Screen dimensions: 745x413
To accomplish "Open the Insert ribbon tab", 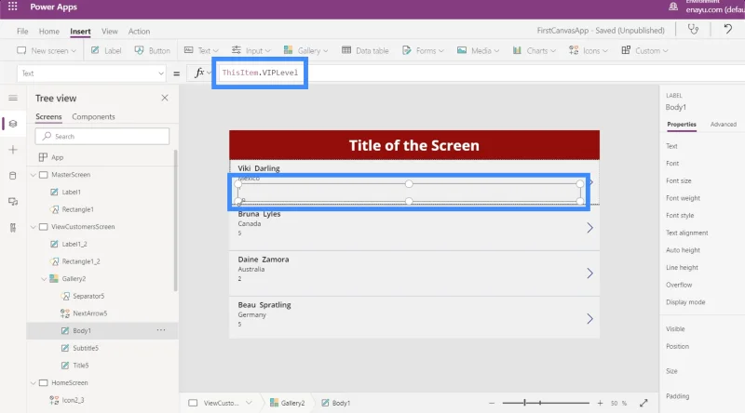I will coord(80,32).
